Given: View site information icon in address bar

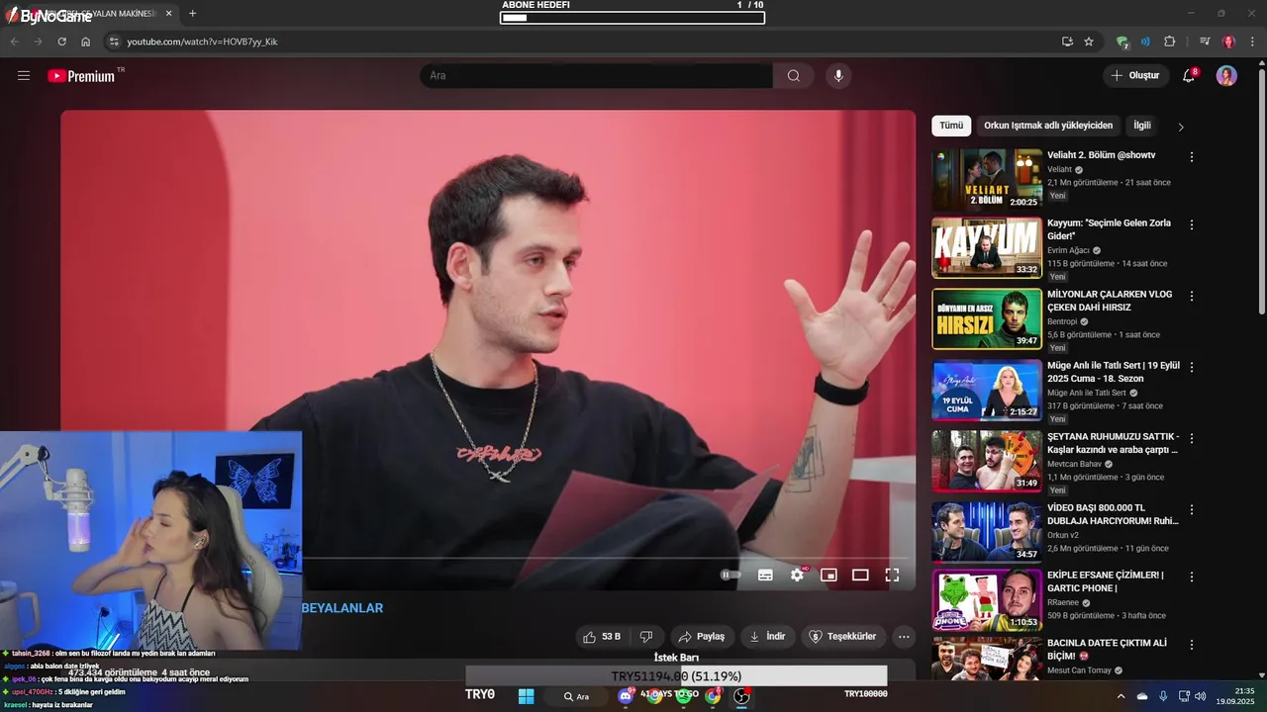Looking at the screenshot, I should coord(114,42).
